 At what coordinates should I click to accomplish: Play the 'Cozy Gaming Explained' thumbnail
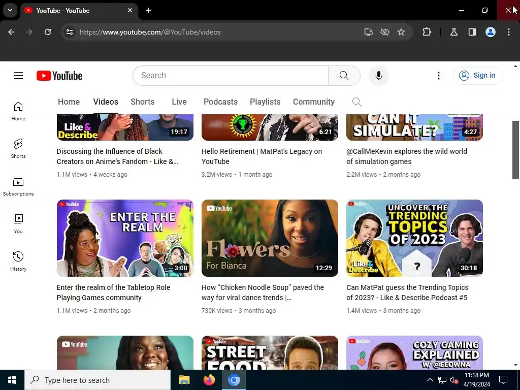414,353
